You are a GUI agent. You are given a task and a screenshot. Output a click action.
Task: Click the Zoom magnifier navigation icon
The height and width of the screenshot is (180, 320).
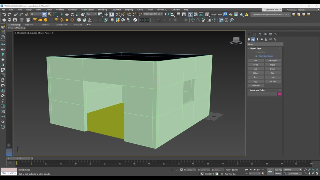(x=305, y=170)
